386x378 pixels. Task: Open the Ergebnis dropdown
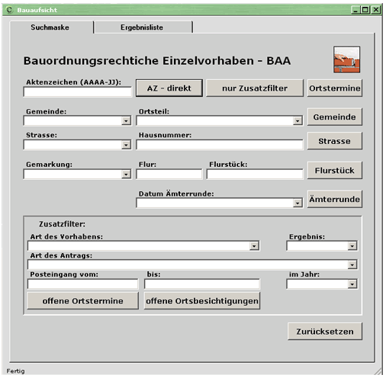(352, 246)
